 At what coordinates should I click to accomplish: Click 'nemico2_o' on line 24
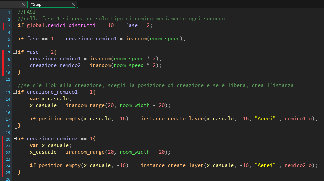[x=298, y=166]
